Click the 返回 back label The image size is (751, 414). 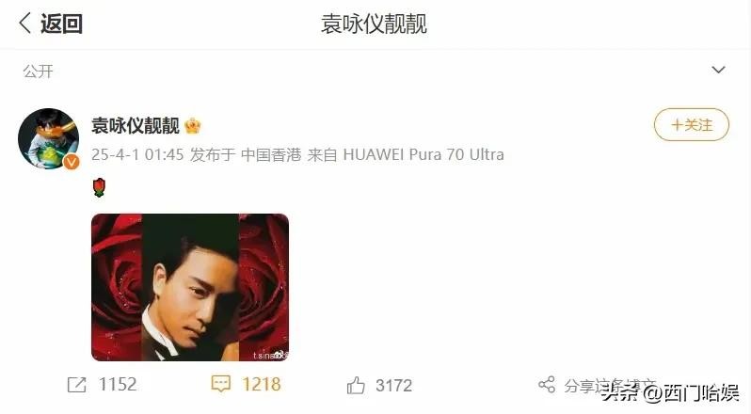[x=62, y=24]
